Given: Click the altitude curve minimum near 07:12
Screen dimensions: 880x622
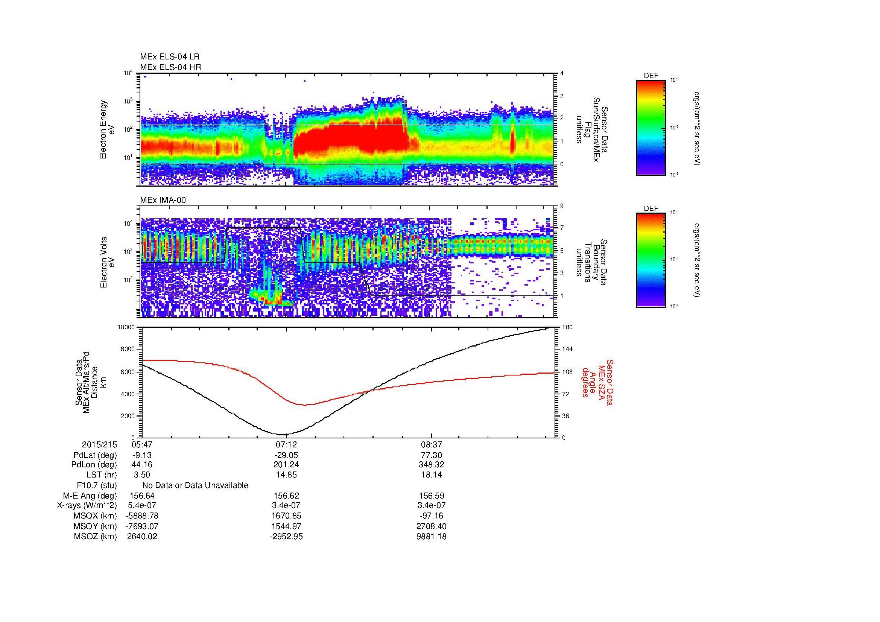Looking at the screenshot, I should tap(283, 435).
